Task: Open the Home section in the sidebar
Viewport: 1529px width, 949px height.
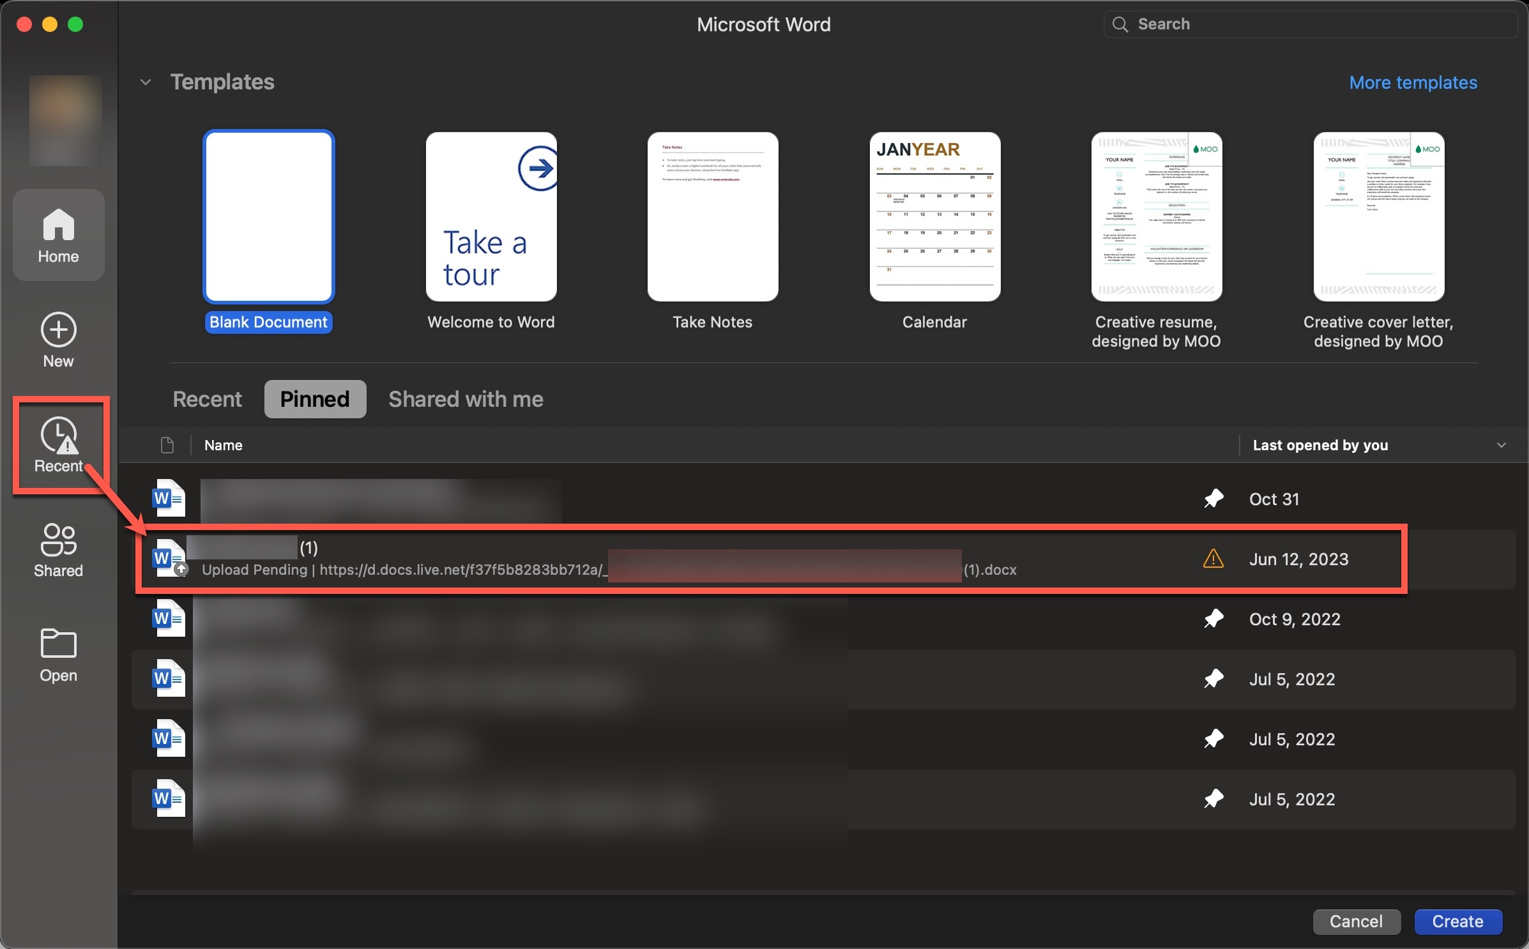Action: pyautogui.click(x=58, y=235)
